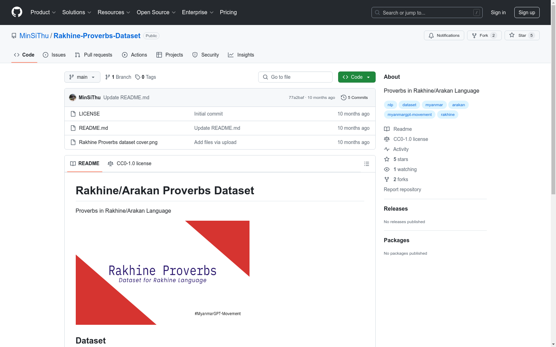The image size is (556, 347).
Task: Go to the Pricing page
Action: pos(228,12)
